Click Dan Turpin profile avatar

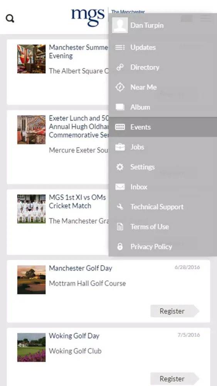click(120, 25)
